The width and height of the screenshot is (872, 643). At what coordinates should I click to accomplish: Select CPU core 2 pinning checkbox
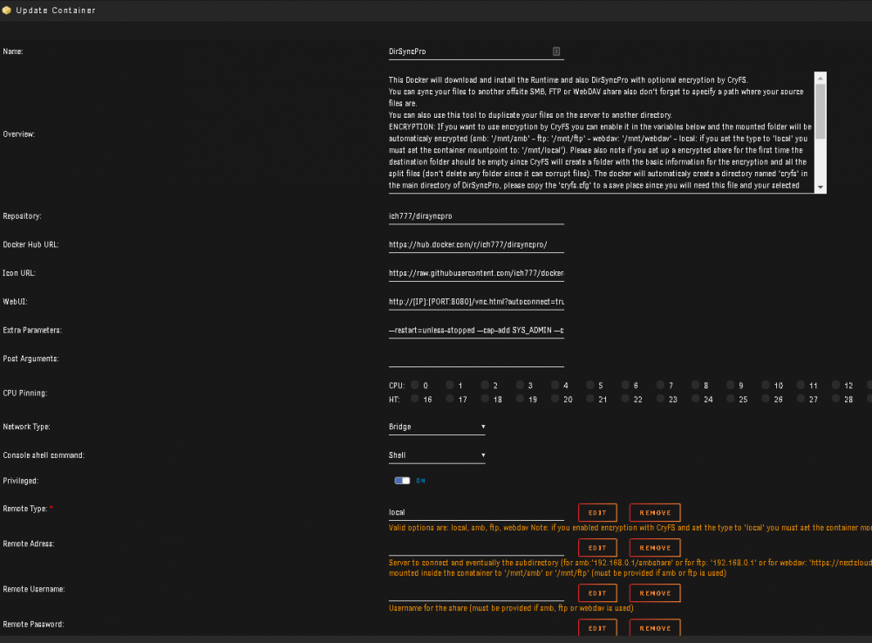click(x=485, y=385)
